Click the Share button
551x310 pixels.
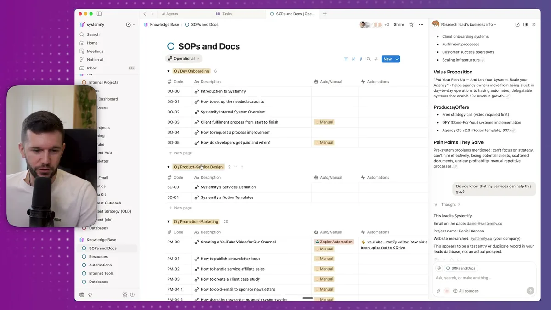[x=399, y=24]
